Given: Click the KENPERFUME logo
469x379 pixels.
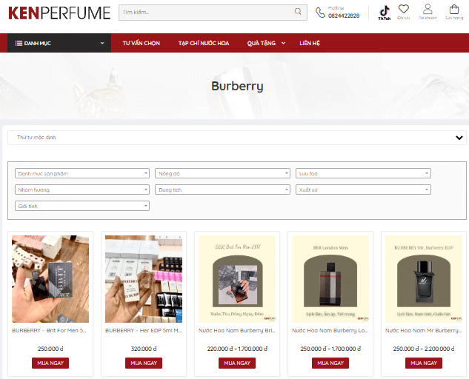Looking at the screenshot, I should [x=59, y=13].
